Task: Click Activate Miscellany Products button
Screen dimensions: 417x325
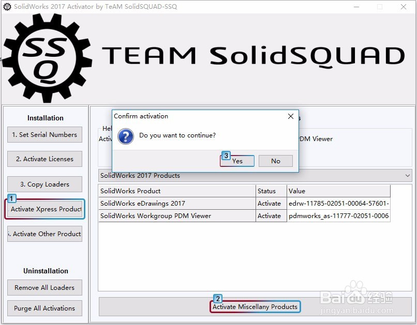Action: click(255, 307)
